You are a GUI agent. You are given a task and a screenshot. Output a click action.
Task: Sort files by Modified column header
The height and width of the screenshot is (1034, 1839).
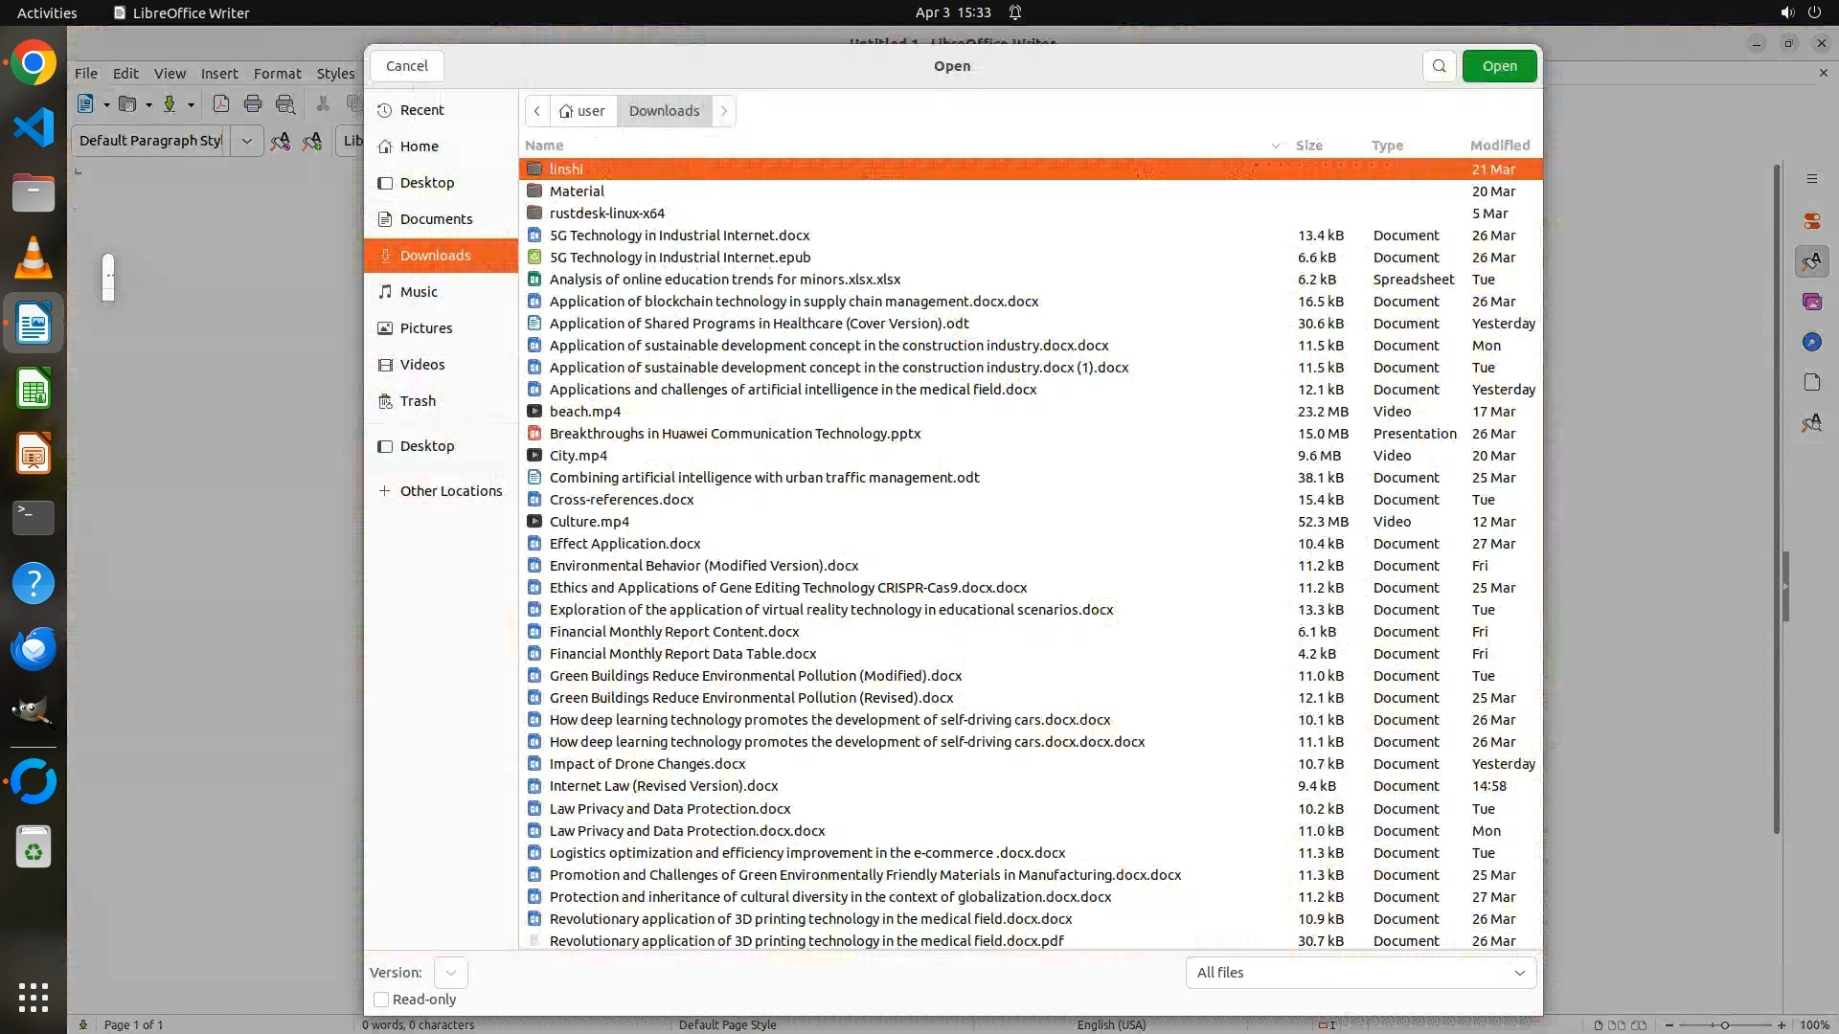pos(1499,146)
